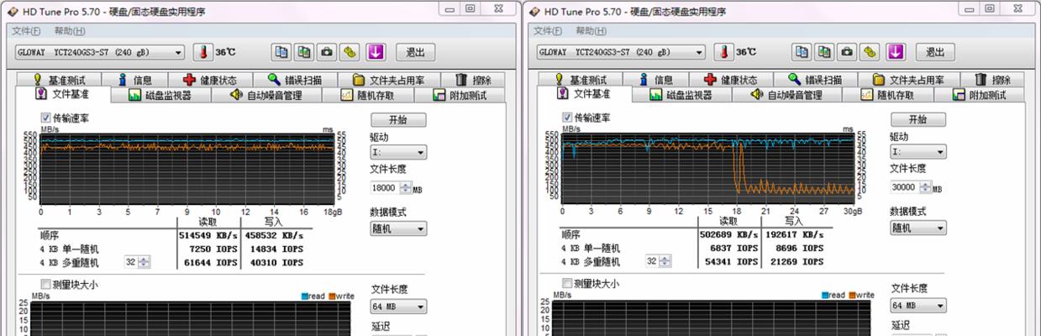This screenshot has width=1041, height=336.
Task: Click 30000 MB file length spinner
Action: tap(926, 188)
